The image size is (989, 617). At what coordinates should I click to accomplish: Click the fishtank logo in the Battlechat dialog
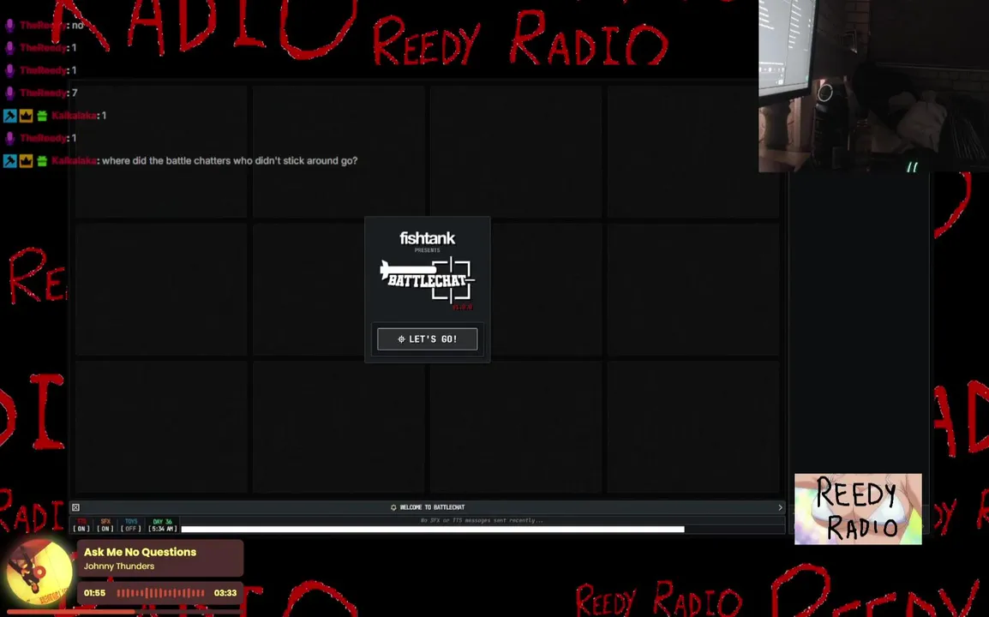click(427, 238)
